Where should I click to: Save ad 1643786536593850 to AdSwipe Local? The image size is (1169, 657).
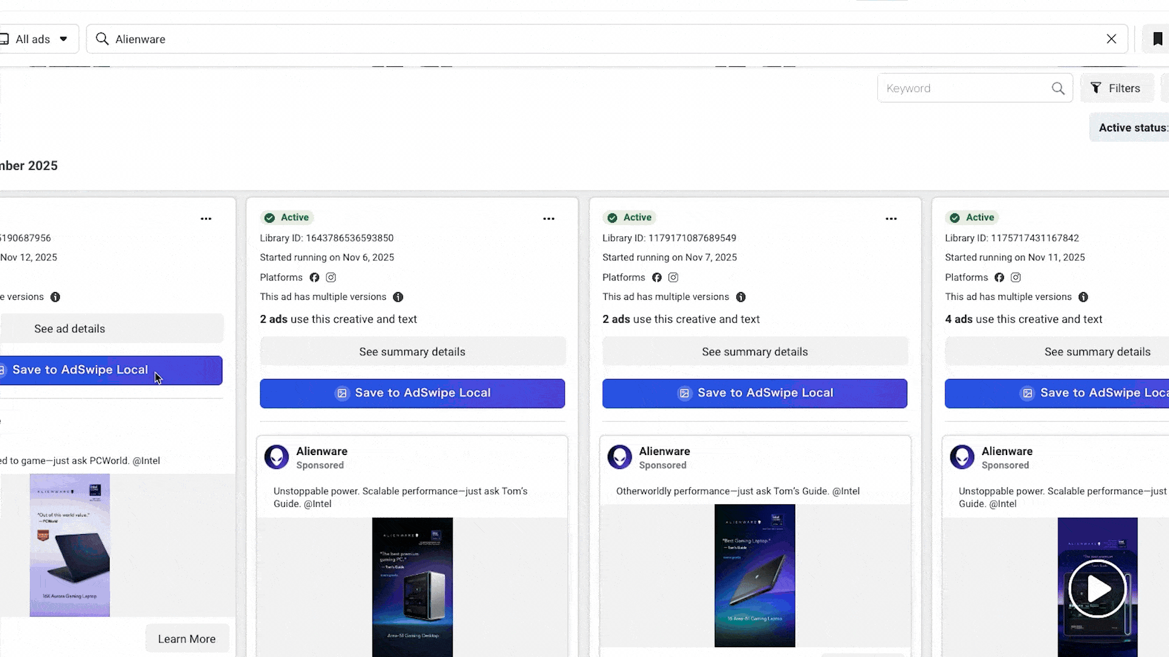pyautogui.click(x=412, y=393)
